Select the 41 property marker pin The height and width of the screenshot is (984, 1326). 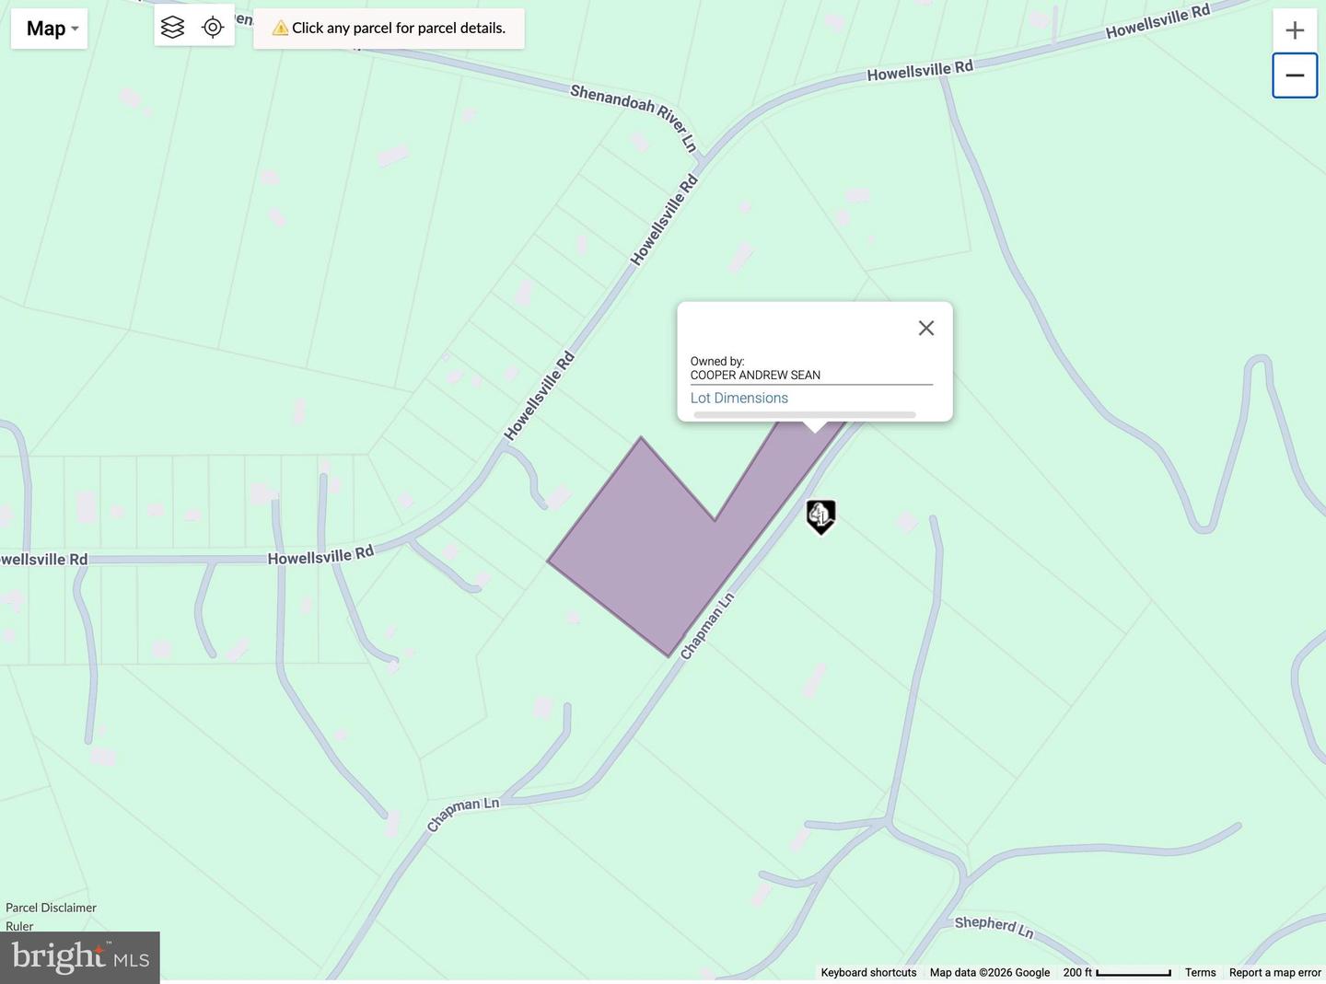point(820,516)
